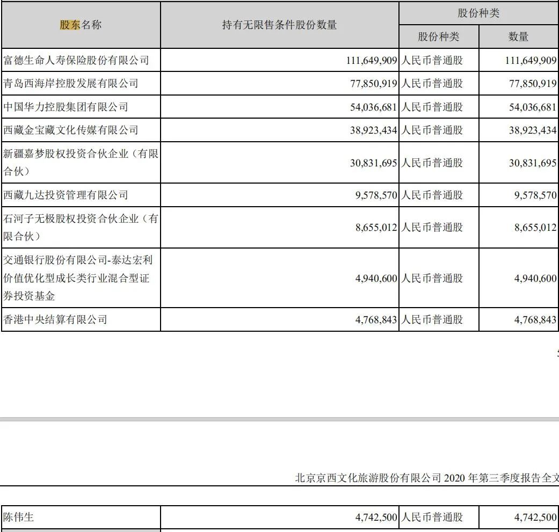The height and width of the screenshot is (532, 559).
Task: Click 人民币普通股 in the 青岛西海岸 row
Action: coord(432,83)
